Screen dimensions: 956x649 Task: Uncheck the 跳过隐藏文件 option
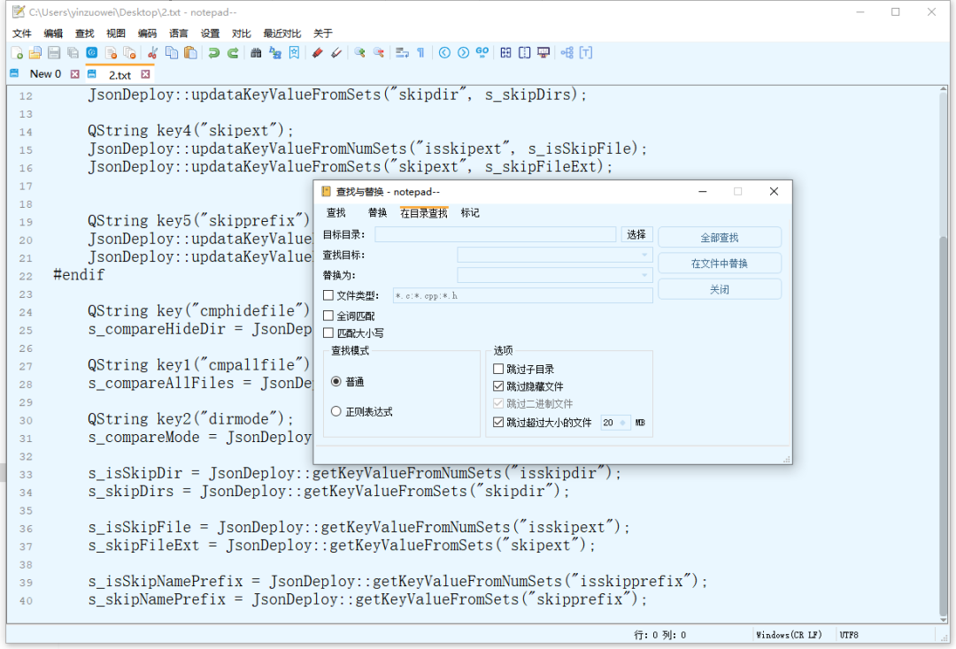click(x=499, y=386)
